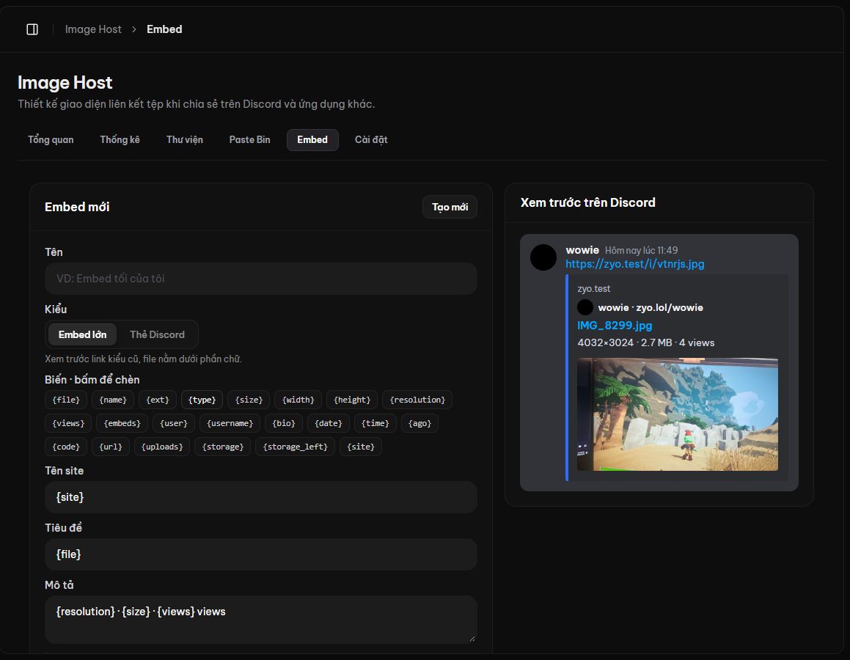
Task: Insert the {uploads} variable chip
Action: 162,447
